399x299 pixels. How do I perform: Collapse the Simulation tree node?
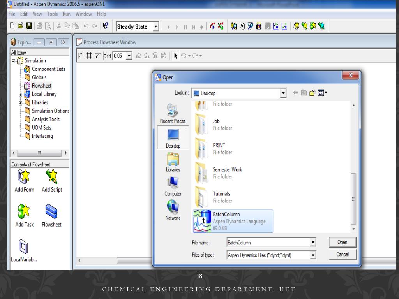(x=14, y=61)
